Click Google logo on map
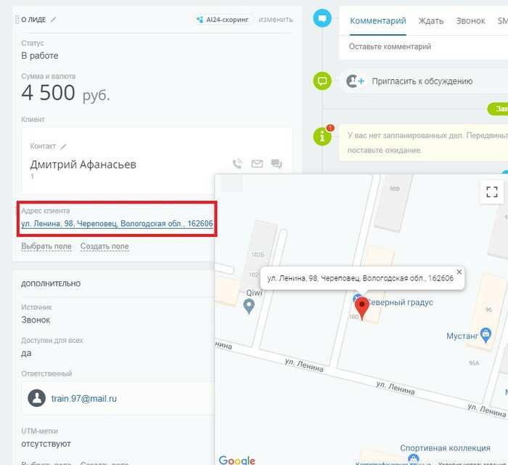The height and width of the screenshot is (465, 508). tap(237, 460)
